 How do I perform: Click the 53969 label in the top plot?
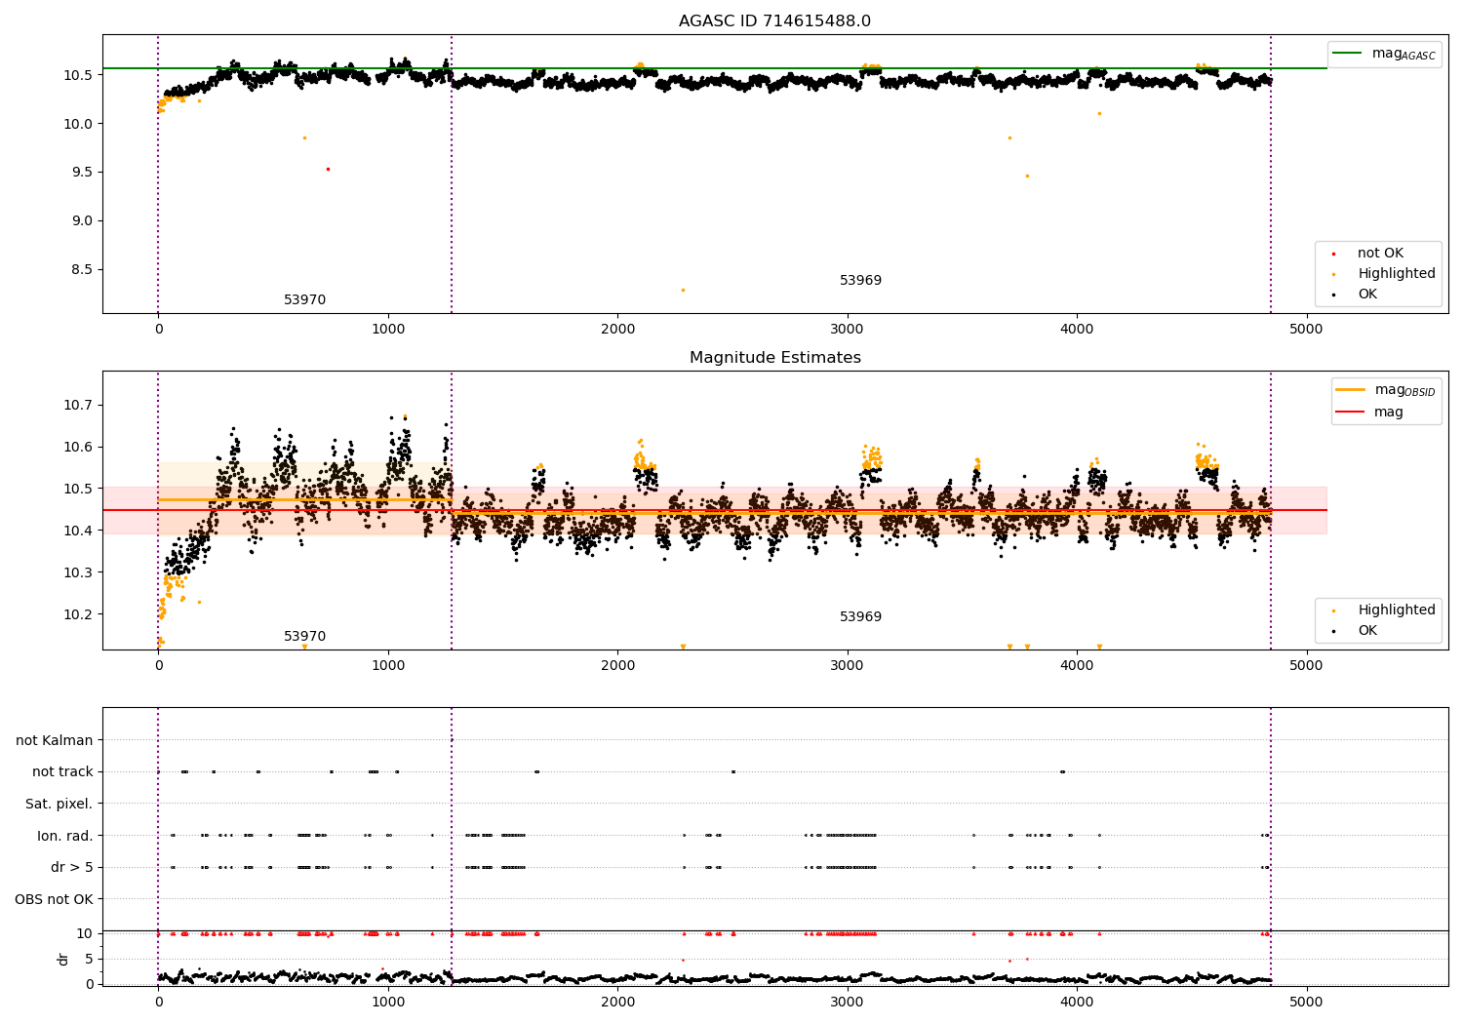point(860,281)
